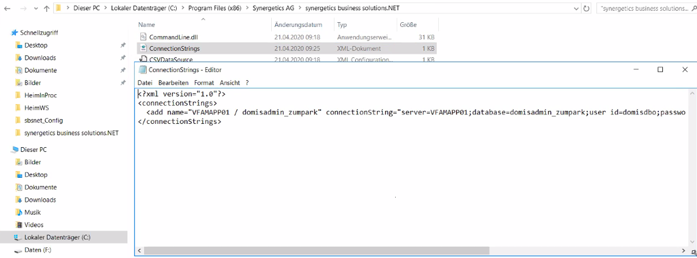Click CommandLine.dll file icon

pyautogui.click(x=144, y=37)
